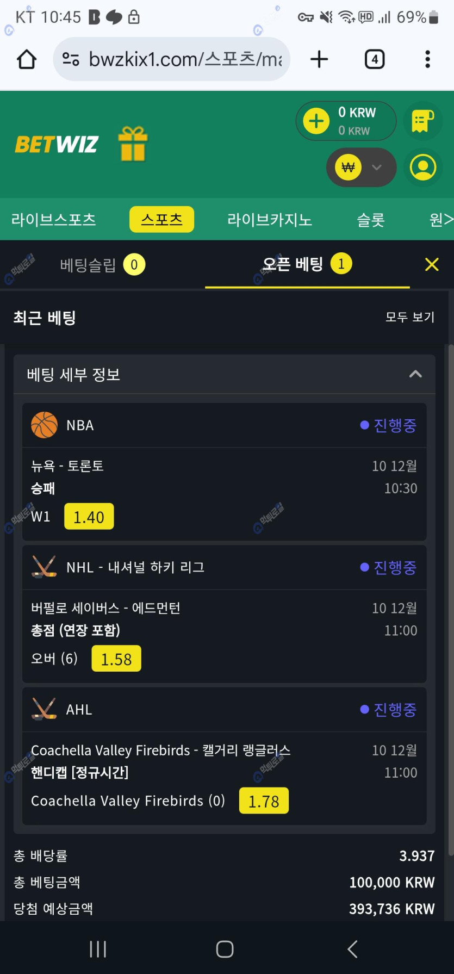
Task: Open a new browser tab
Action: pos(319,59)
